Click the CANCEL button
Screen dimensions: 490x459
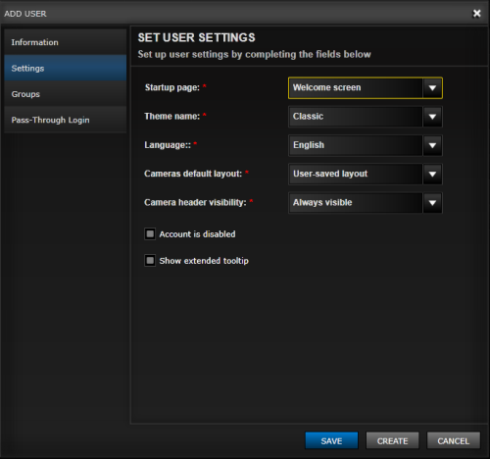pyautogui.click(x=454, y=440)
